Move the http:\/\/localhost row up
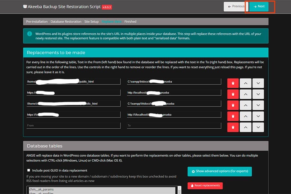This screenshot has width=291, height=194. click(245, 116)
